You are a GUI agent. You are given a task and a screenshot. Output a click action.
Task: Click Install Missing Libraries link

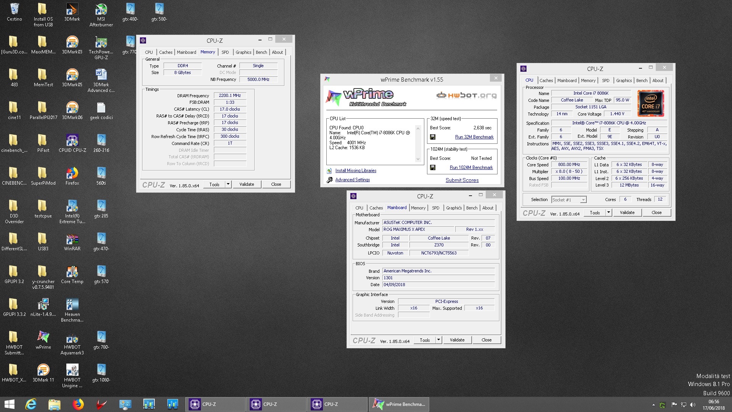[x=356, y=171]
